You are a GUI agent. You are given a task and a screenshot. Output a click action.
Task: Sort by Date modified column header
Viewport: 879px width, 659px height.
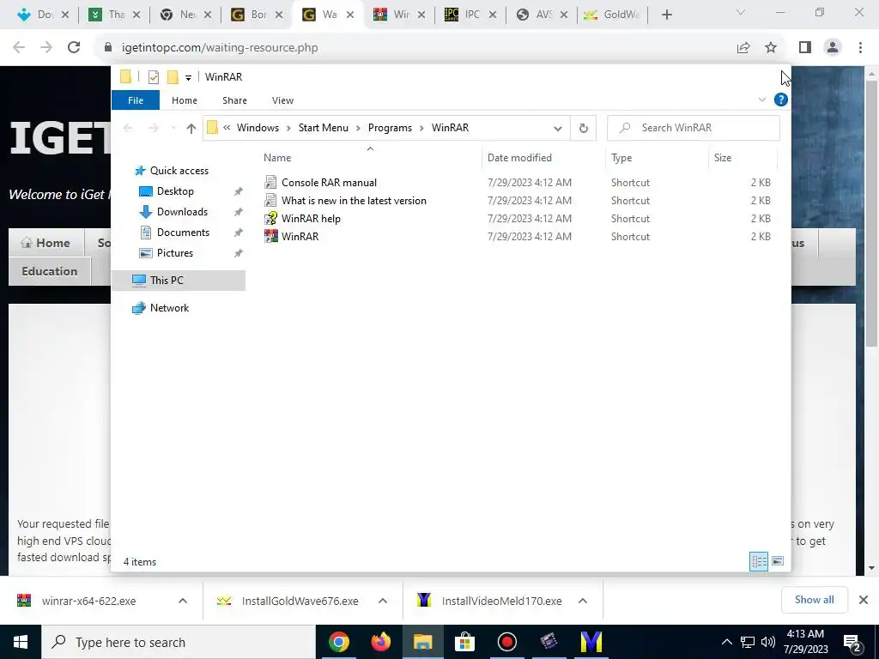coord(543,158)
